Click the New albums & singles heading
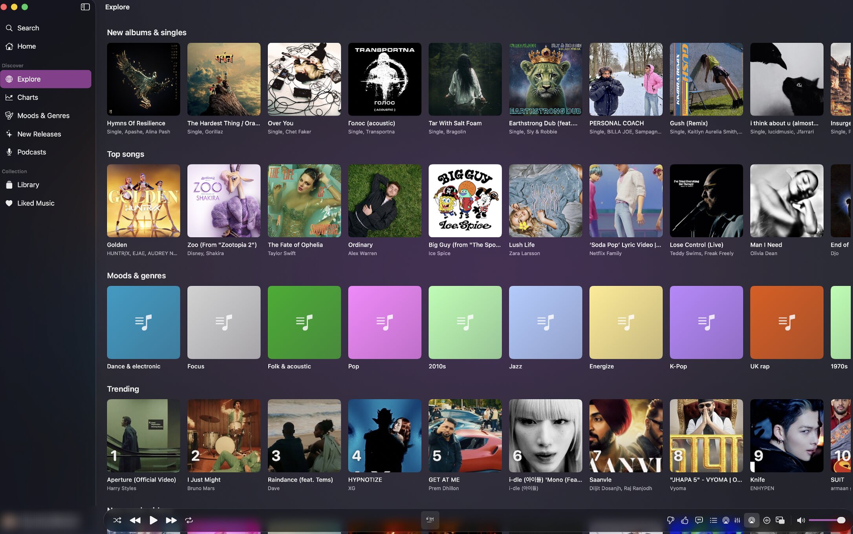Screen dimensions: 853x534 (146, 33)
